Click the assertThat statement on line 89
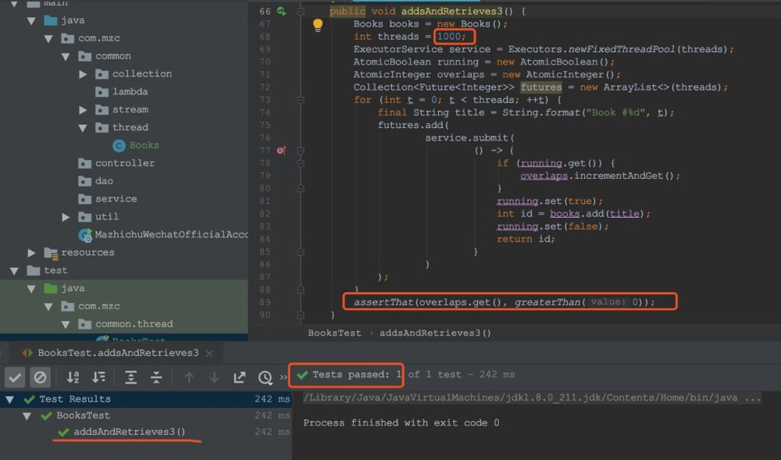Image resolution: width=781 pixels, height=460 pixels. pyautogui.click(x=504, y=302)
